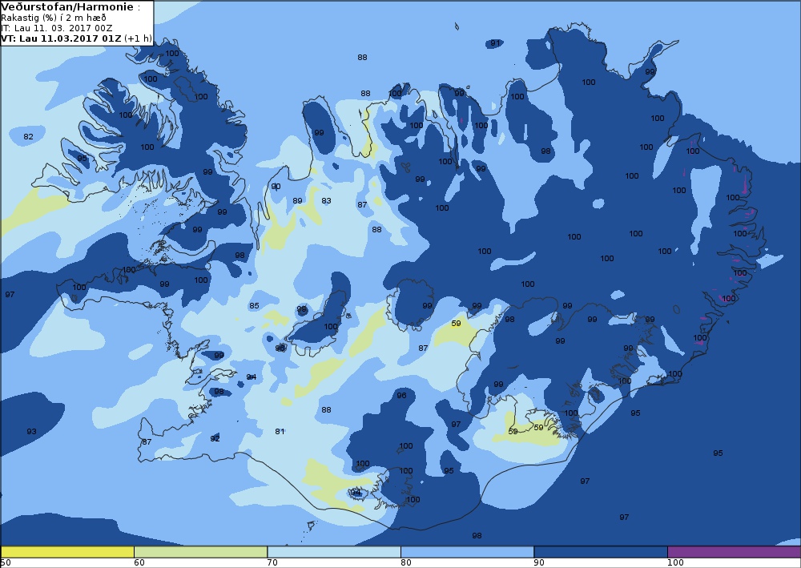The height and width of the screenshot is (568, 801).
Task: Click the pale green 60–70 legend swatch
Action: tap(201, 552)
